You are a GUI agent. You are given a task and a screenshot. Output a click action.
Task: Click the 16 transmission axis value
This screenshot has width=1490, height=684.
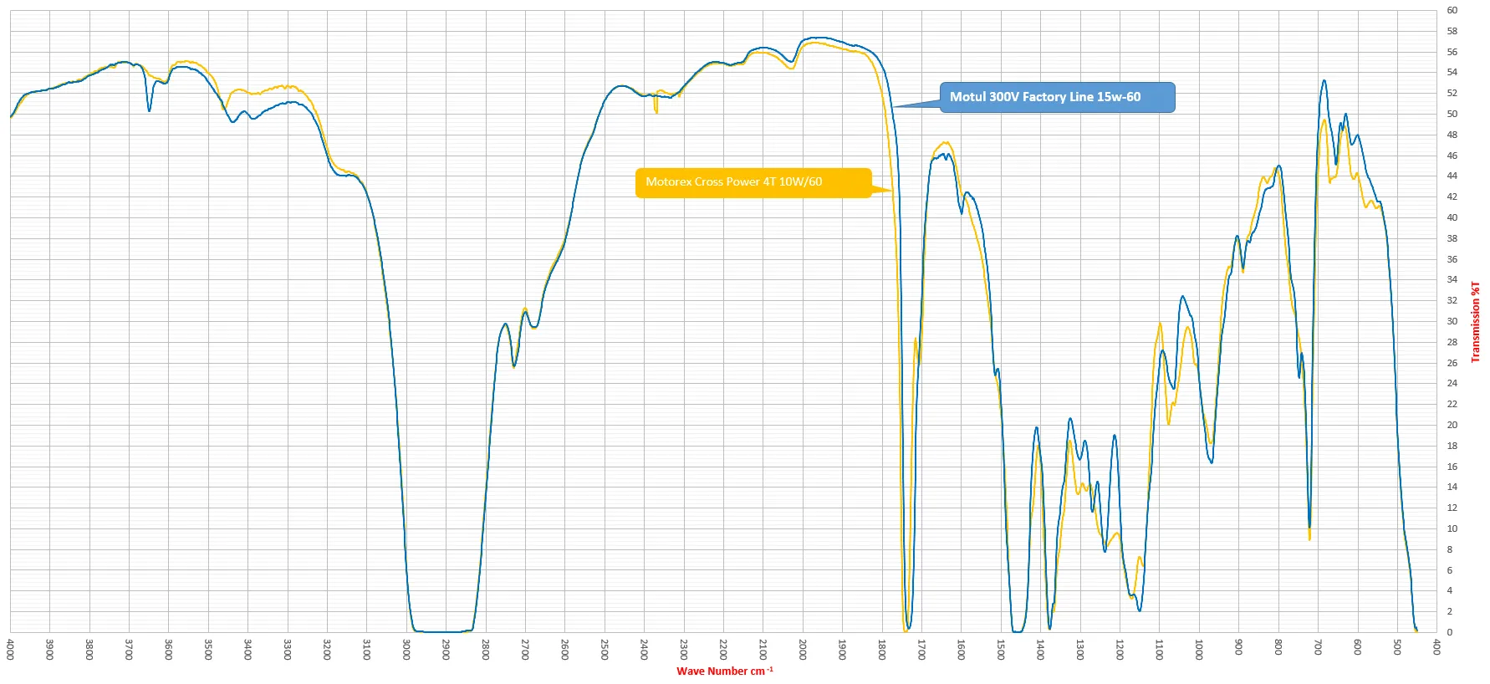1452,467
